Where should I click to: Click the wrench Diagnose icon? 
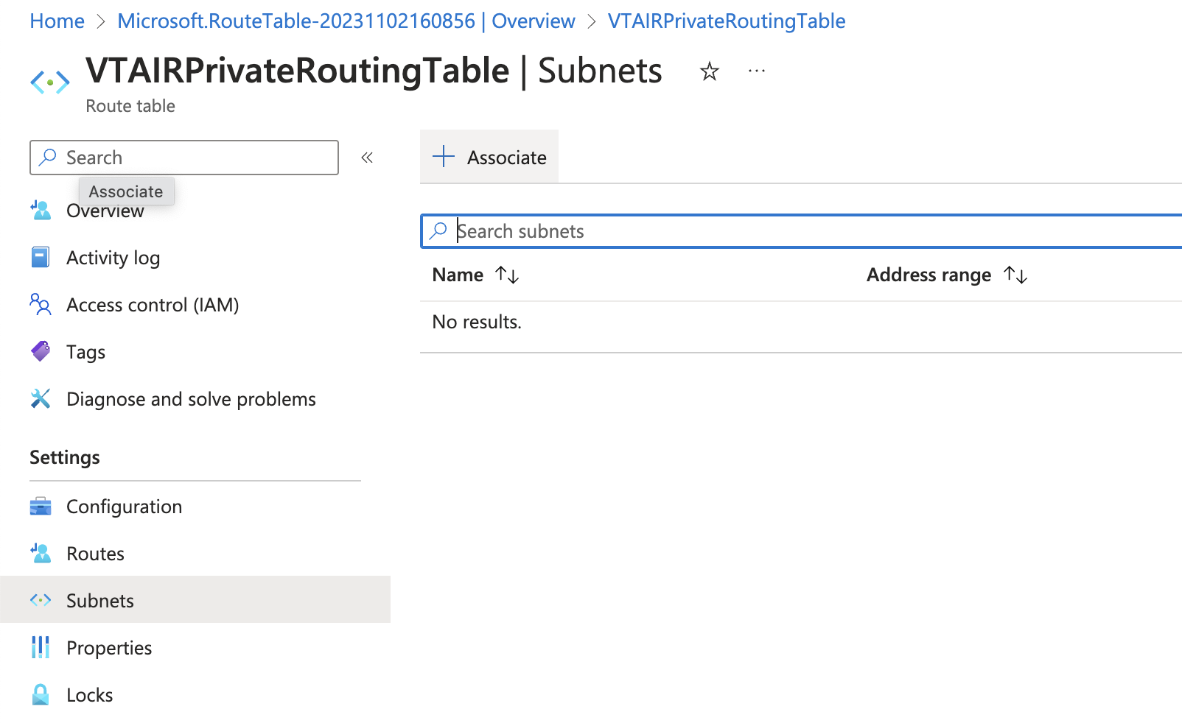pyautogui.click(x=41, y=399)
